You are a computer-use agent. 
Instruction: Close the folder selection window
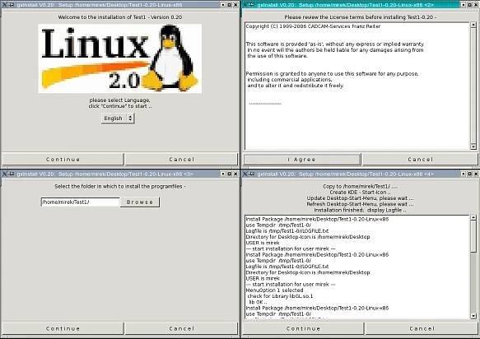pyautogui.click(x=235, y=174)
